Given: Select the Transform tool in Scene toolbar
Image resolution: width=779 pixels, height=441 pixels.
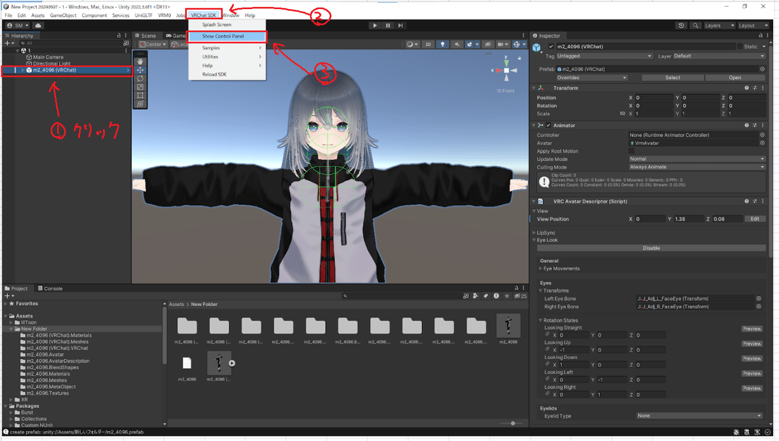Looking at the screenshot, I should (140, 103).
